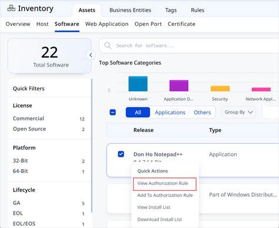Click the pink Network Appl... category bar
279x228 pixels.
point(261,90)
